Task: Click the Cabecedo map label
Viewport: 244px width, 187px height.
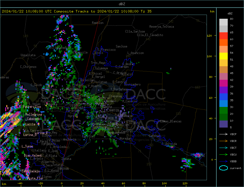Action: click(33, 119)
